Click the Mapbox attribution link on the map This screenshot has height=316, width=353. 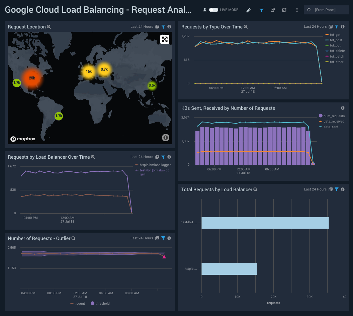click(x=23, y=139)
